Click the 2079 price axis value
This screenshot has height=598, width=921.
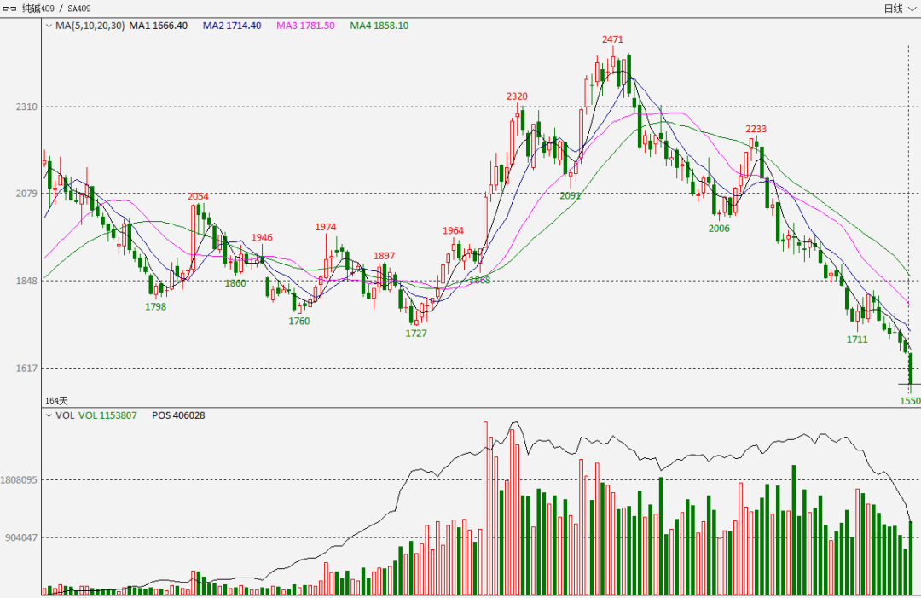26,194
